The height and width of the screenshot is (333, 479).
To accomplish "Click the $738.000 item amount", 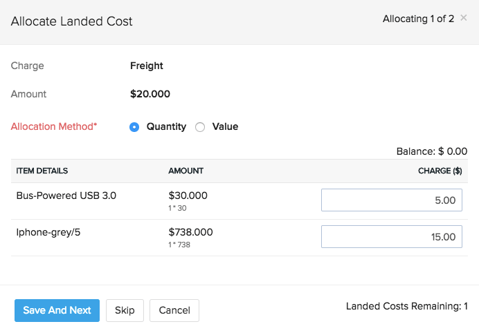I will (x=190, y=232).
